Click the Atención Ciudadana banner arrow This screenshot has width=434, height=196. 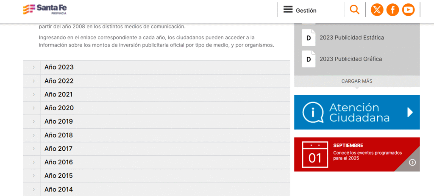coord(409,112)
